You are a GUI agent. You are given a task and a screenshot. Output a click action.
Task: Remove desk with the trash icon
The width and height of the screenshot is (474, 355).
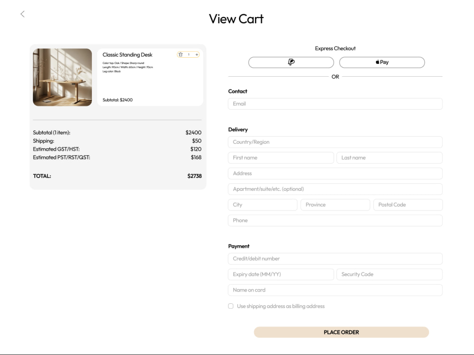[181, 54]
